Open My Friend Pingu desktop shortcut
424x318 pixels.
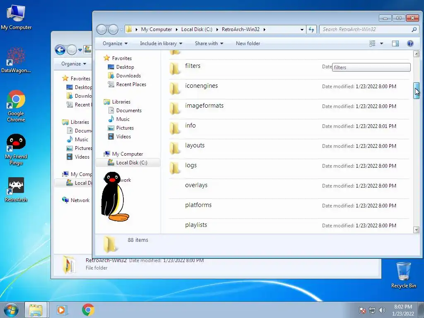point(16,149)
